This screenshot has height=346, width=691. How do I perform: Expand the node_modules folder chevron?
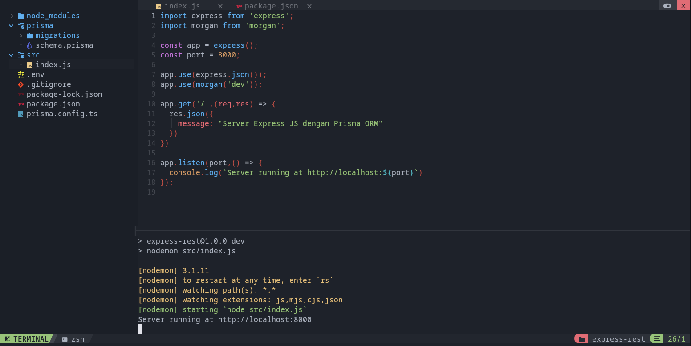coord(12,16)
